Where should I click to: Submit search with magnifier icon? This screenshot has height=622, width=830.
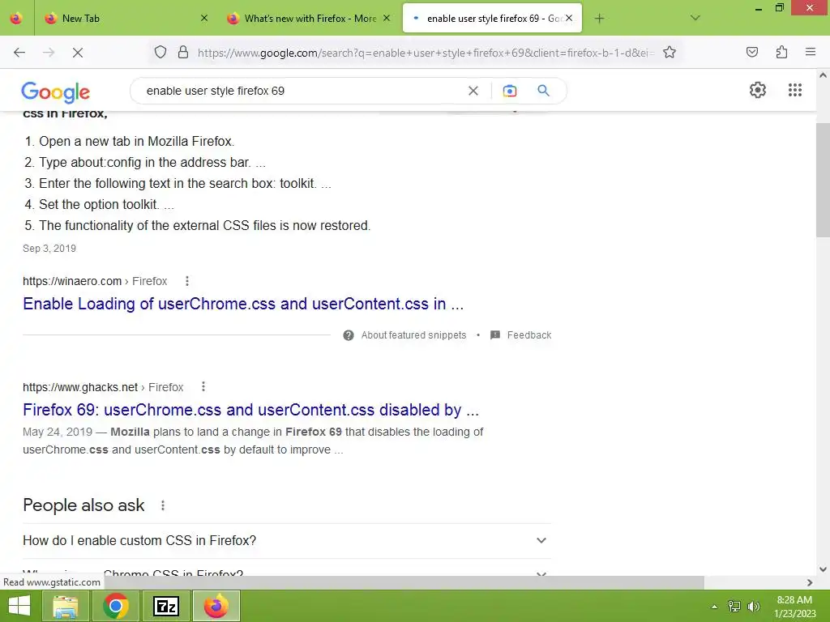click(543, 91)
